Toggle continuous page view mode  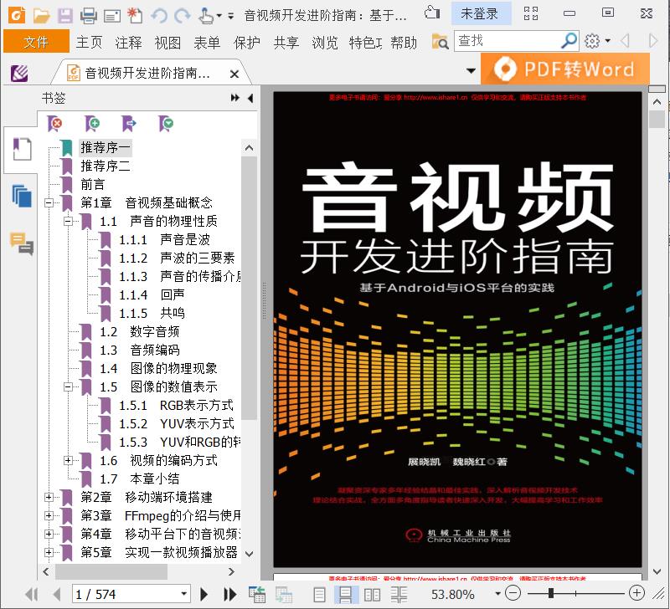click(345, 595)
